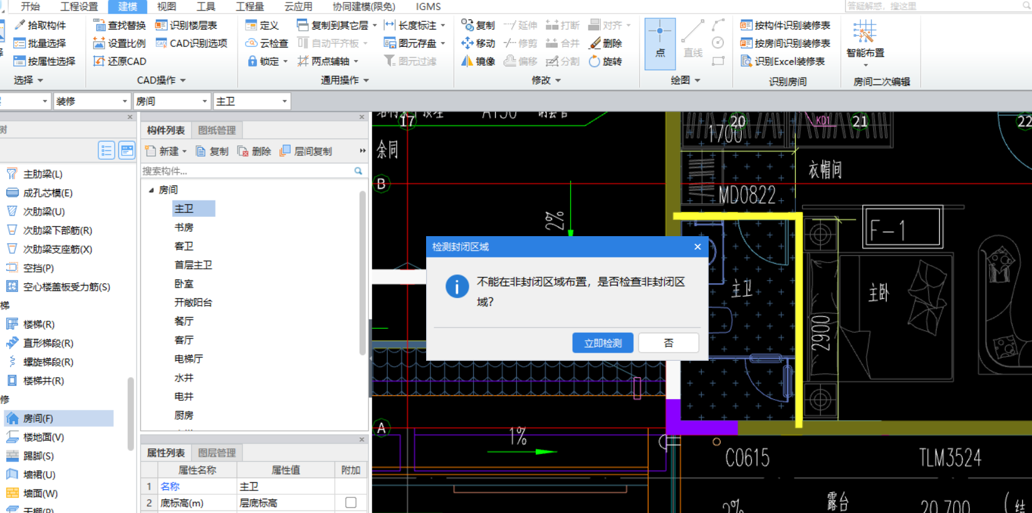Open the 主卫 component dropdown
Screen dimensions: 1032x513
point(284,101)
